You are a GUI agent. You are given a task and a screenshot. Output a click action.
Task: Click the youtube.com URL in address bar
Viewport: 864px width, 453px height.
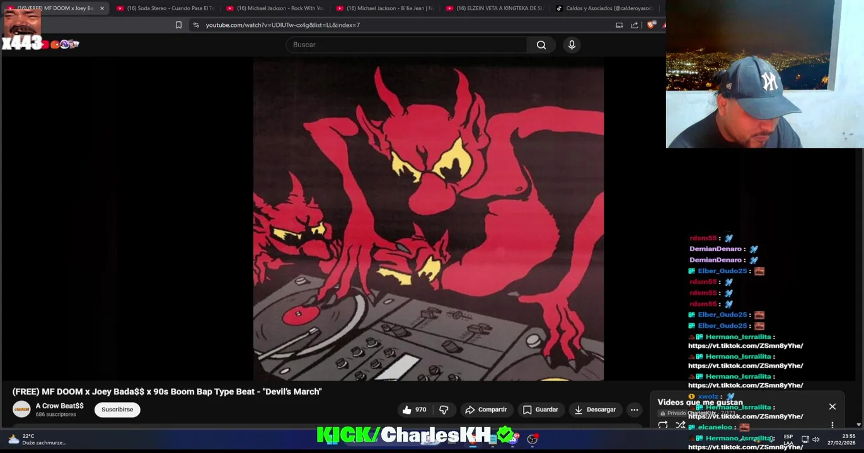(282, 25)
